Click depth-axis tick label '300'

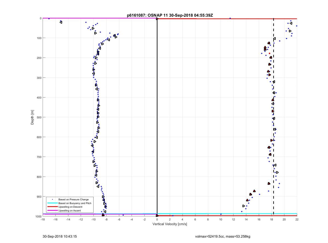[x=39, y=78]
